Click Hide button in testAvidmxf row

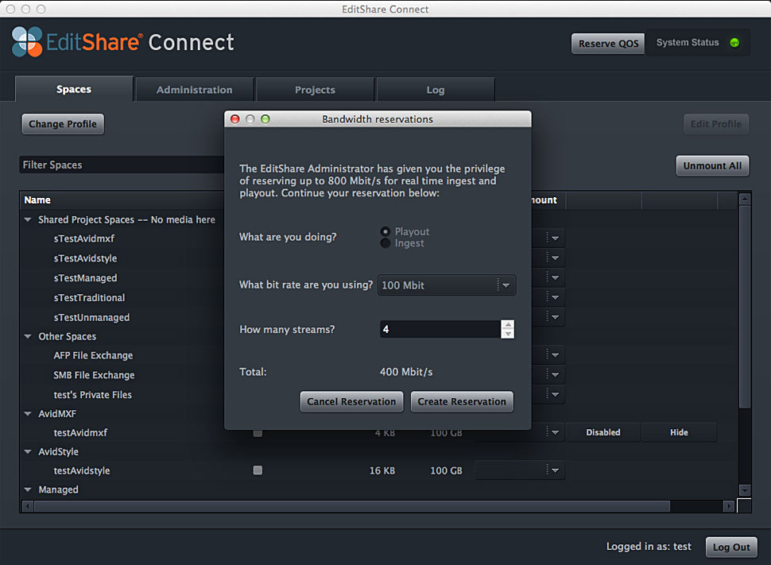tap(679, 432)
